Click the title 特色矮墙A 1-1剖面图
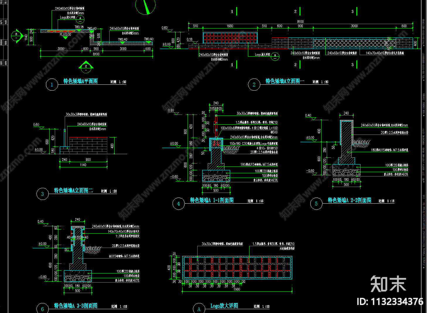This screenshot has width=427, height=313. pyautogui.click(x=212, y=200)
